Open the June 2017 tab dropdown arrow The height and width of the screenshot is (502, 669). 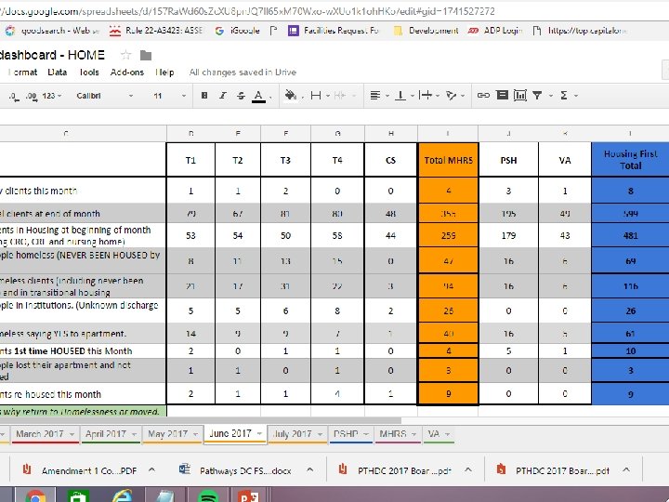[x=259, y=434]
